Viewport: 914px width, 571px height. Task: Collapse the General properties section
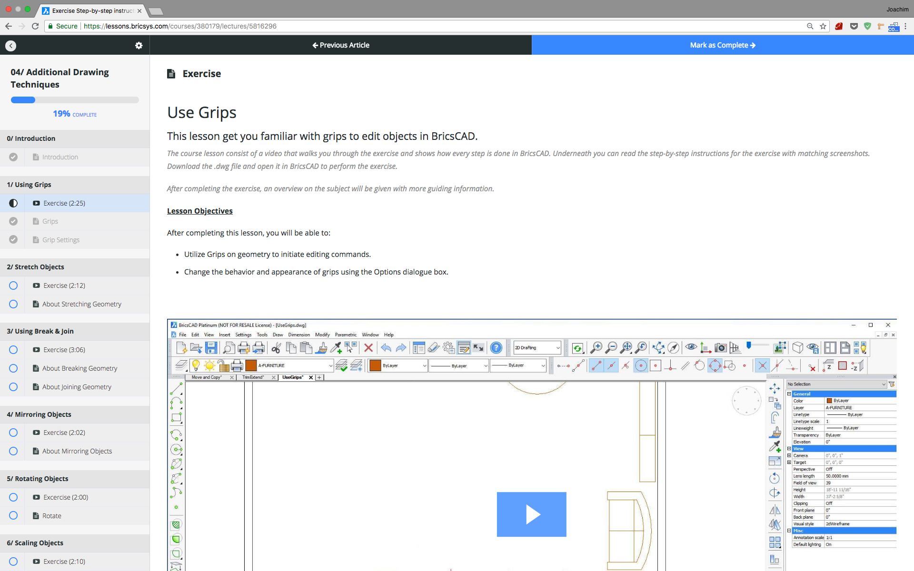(789, 394)
